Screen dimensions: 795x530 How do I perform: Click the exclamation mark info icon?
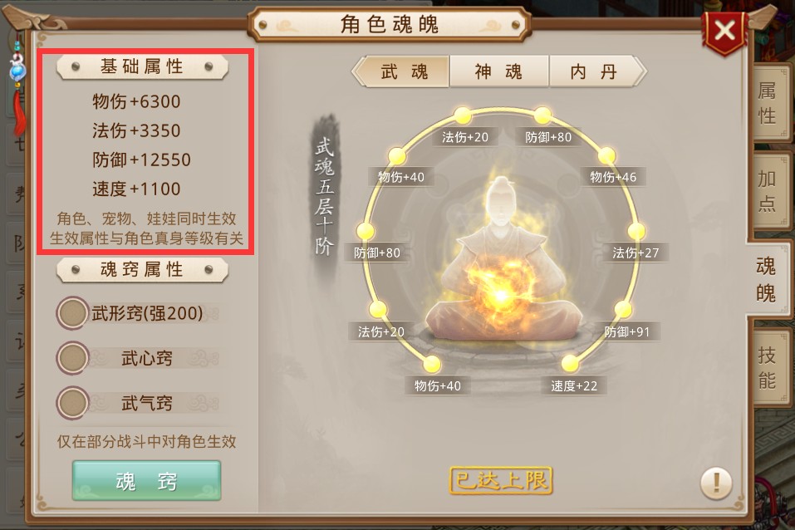pyautogui.click(x=716, y=483)
